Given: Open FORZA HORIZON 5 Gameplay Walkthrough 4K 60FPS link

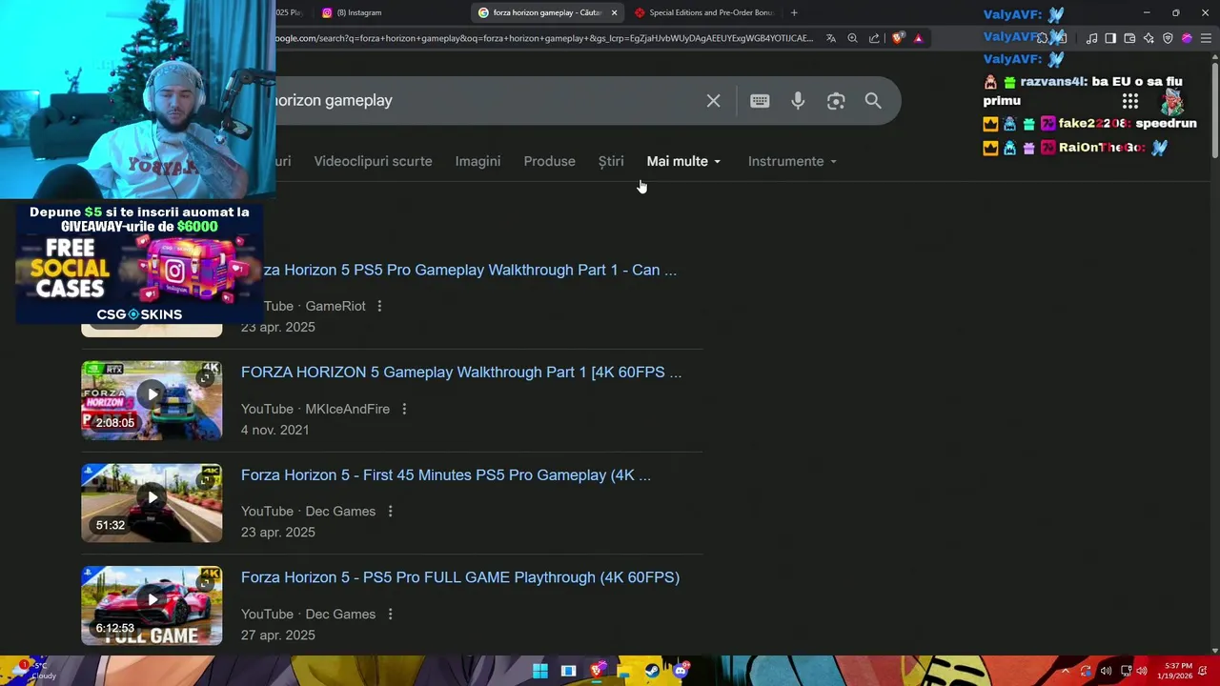Looking at the screenshot, I should point(461,373).
